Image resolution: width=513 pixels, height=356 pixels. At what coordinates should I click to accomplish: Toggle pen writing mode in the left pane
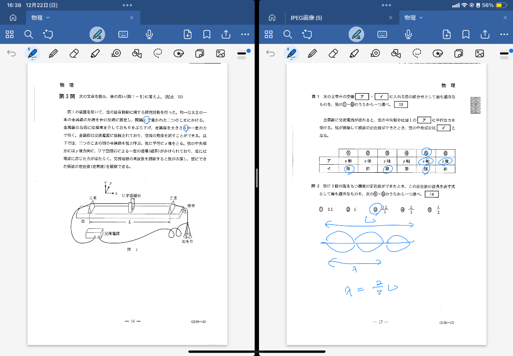coord(98,35)
